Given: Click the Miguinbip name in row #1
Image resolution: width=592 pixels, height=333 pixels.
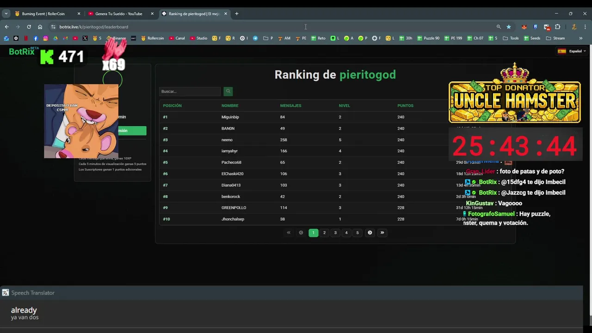Looking at the screenshot, I should tap(230, 117).
